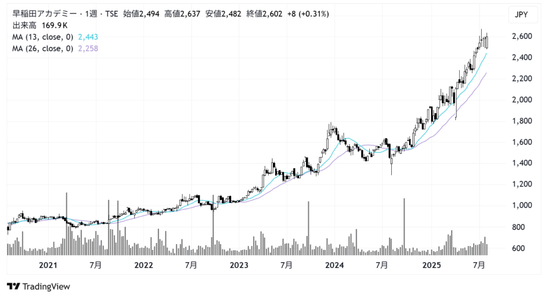Select the MA (26, close, 0) indicator label

[x=43, y=49]
